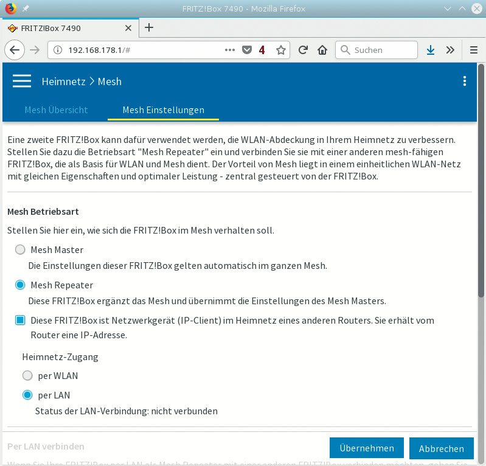This screenshot has height=466, width=486.
Task: Switch to the Mesh Übersicht tab
Action: (x=56, y=110)
